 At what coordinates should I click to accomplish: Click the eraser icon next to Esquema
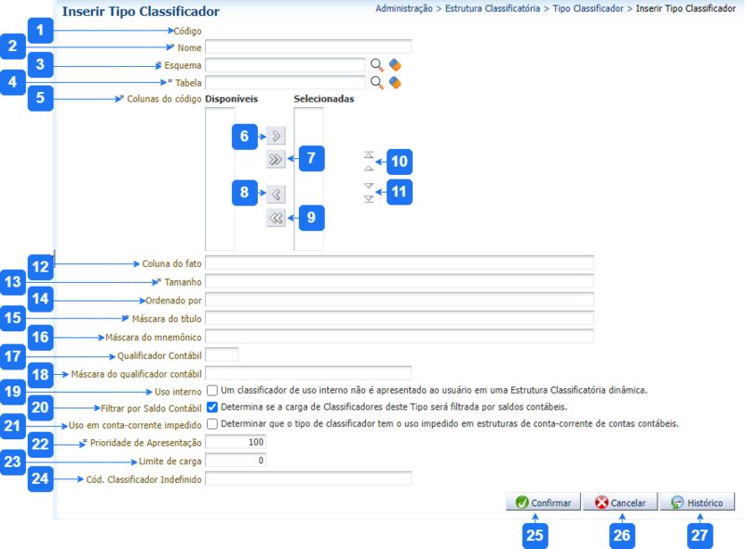point(394,65)
